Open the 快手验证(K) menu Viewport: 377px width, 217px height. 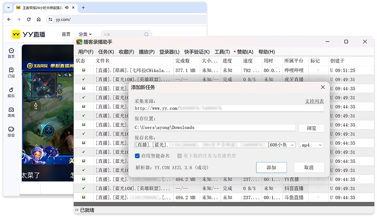(x=197, y=52)
